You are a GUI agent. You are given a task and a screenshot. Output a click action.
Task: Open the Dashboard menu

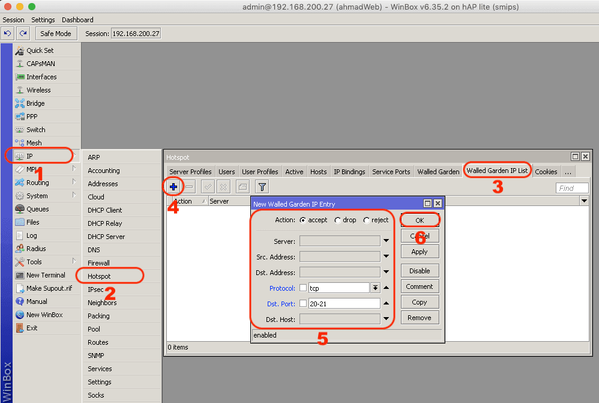pos(77,20)
